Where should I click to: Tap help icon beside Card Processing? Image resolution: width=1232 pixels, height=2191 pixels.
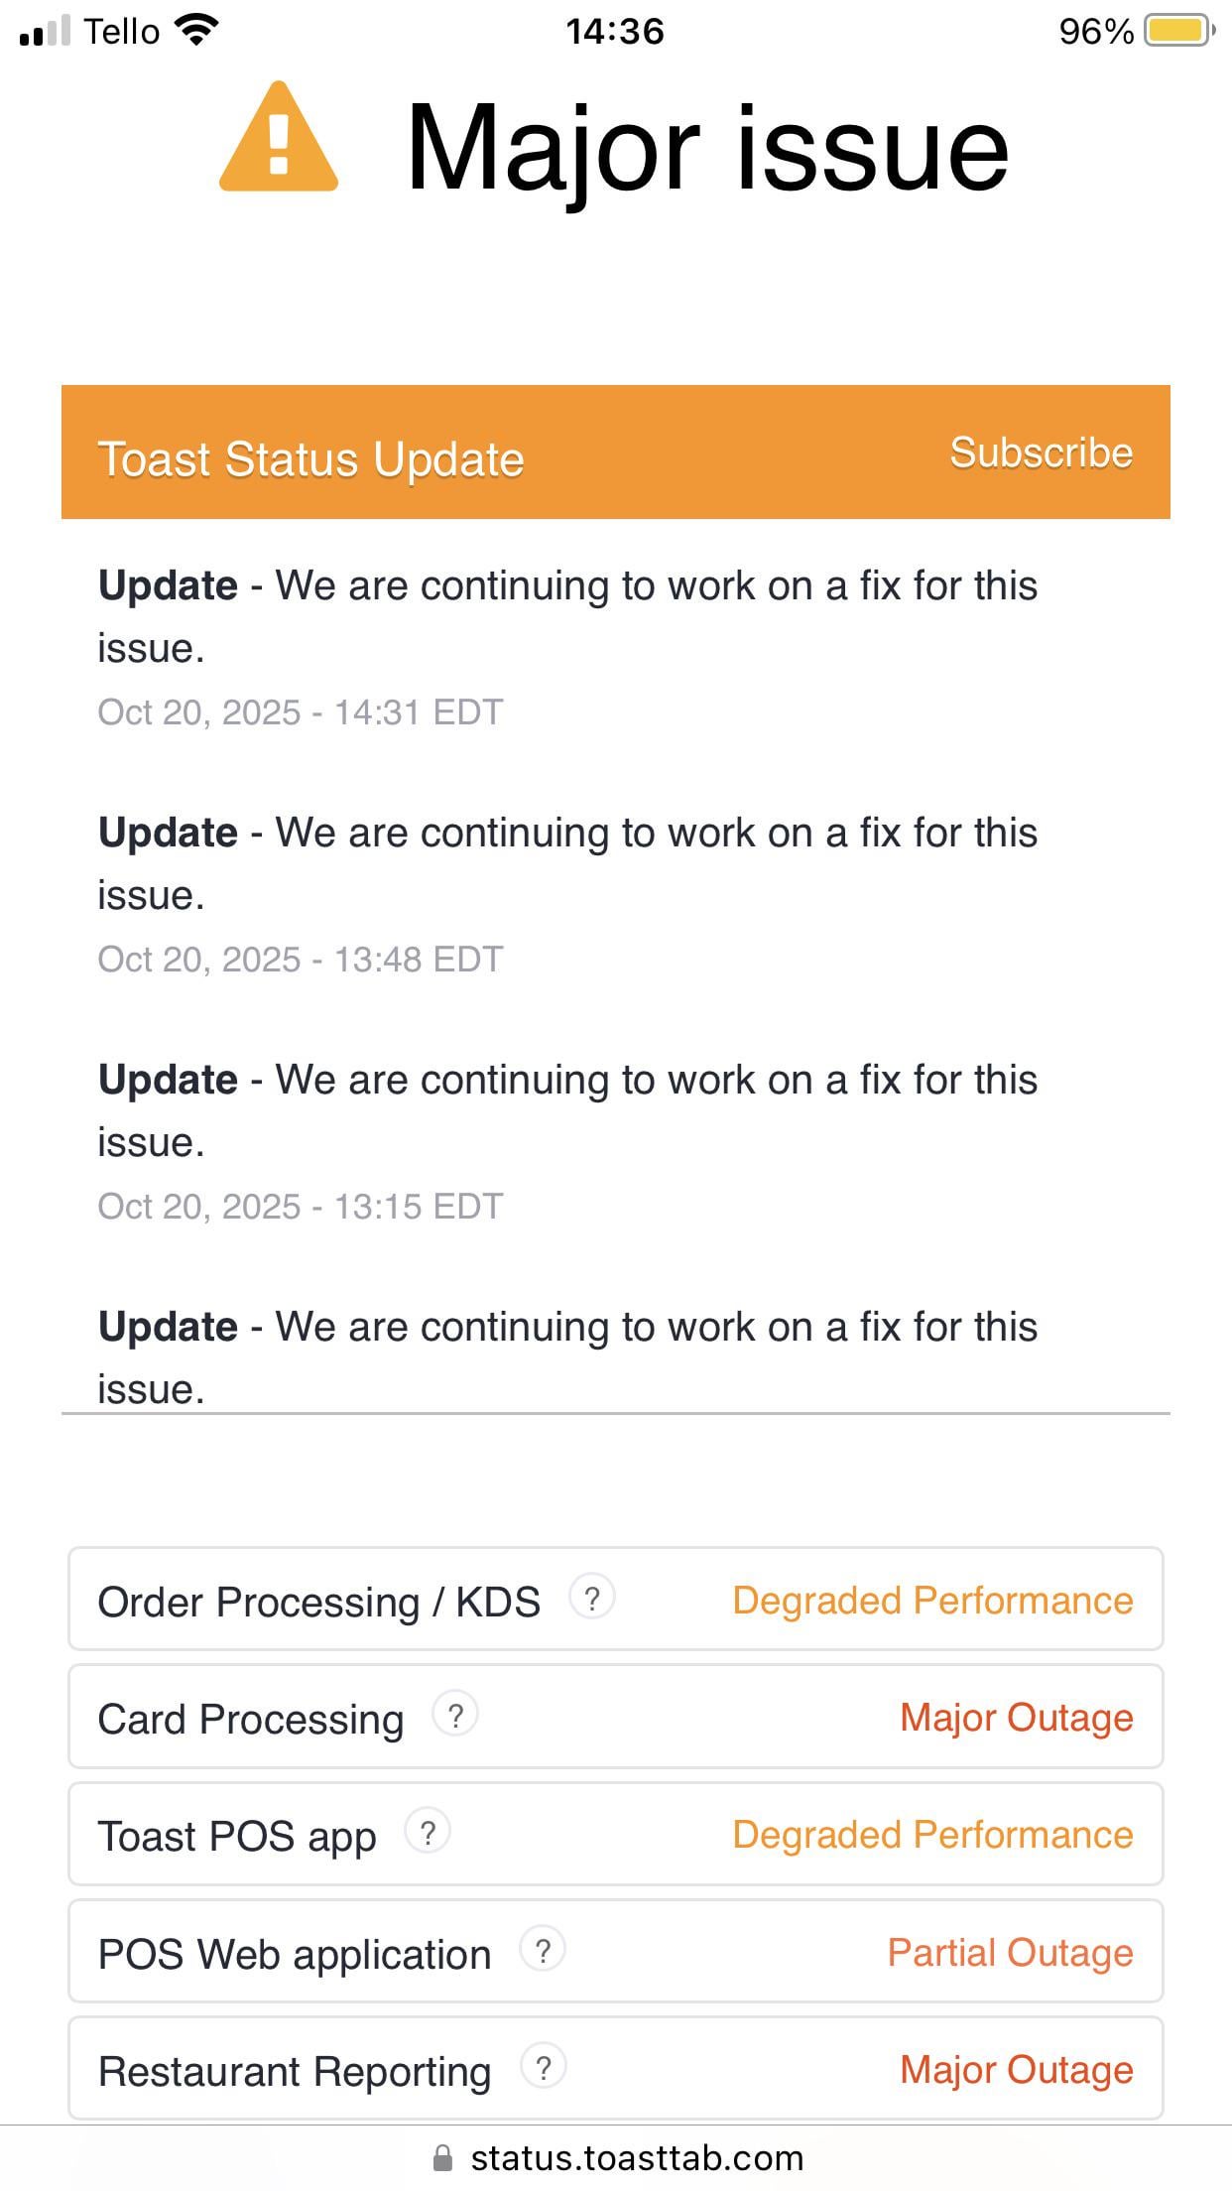[x=455, y=1716]
